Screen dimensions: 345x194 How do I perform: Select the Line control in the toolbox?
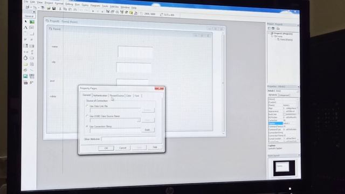pyautogui.click(x=32, y=71)
